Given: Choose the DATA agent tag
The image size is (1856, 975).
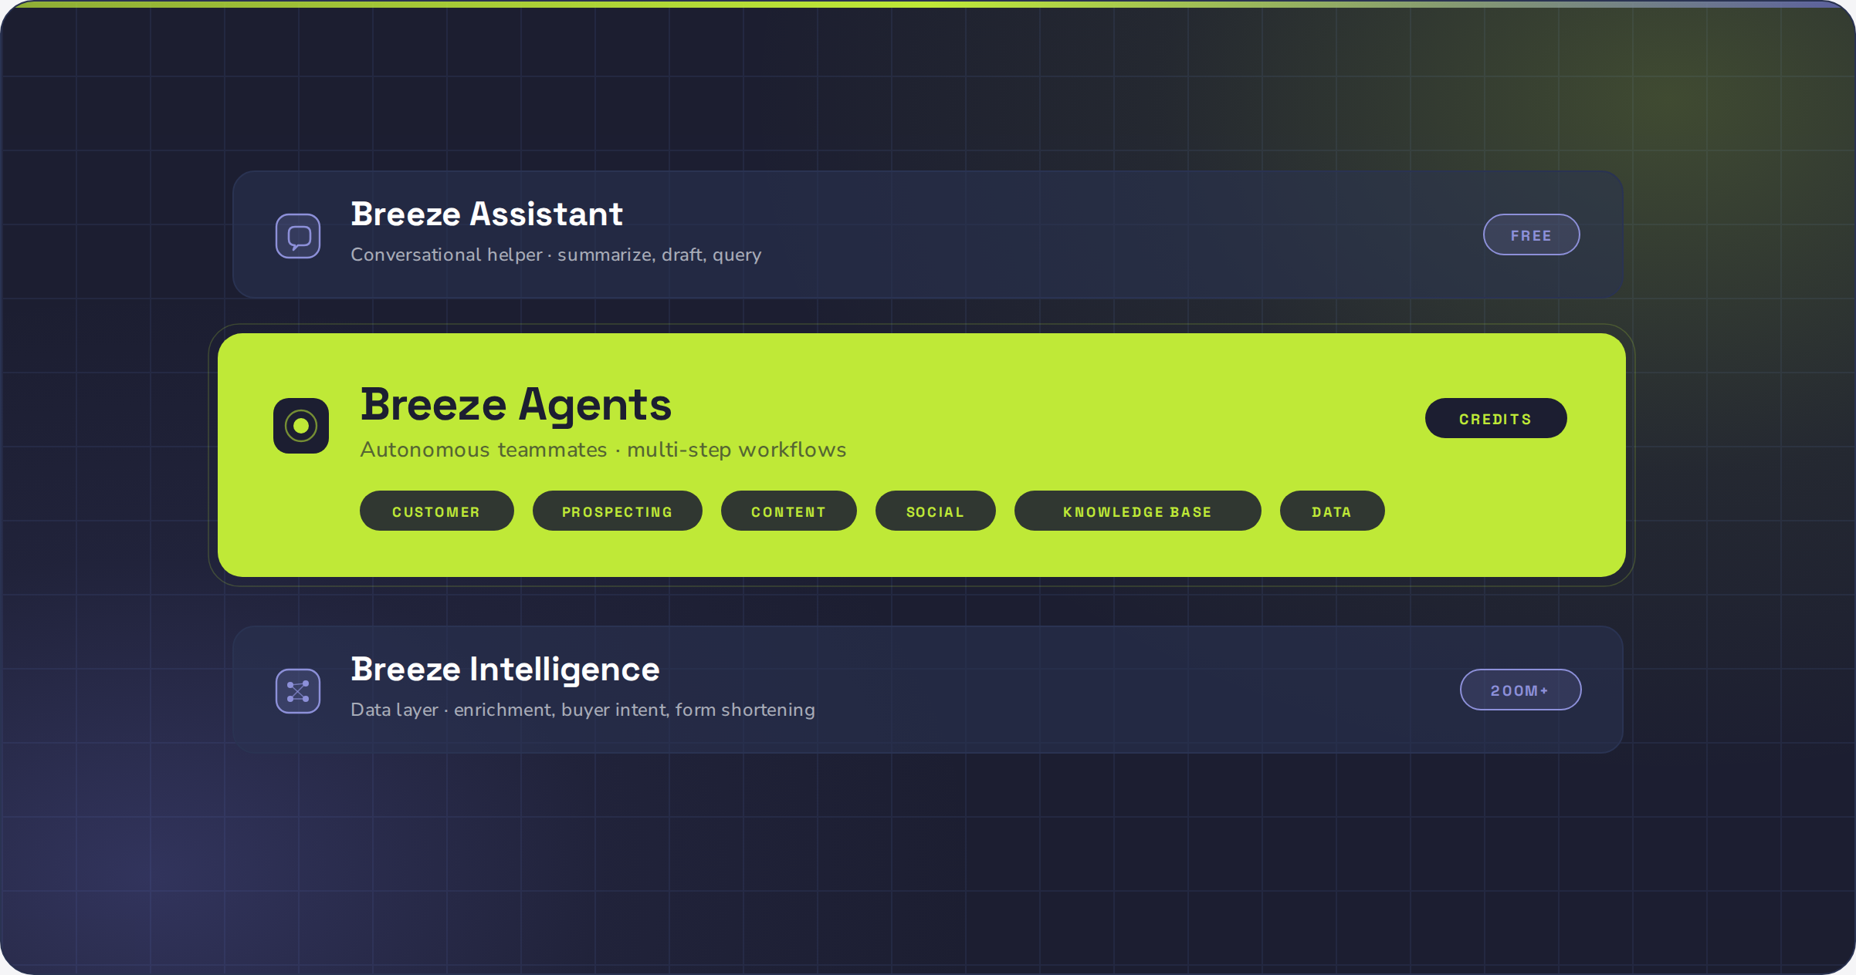Looking at the screenshot, I should 1332,511.
